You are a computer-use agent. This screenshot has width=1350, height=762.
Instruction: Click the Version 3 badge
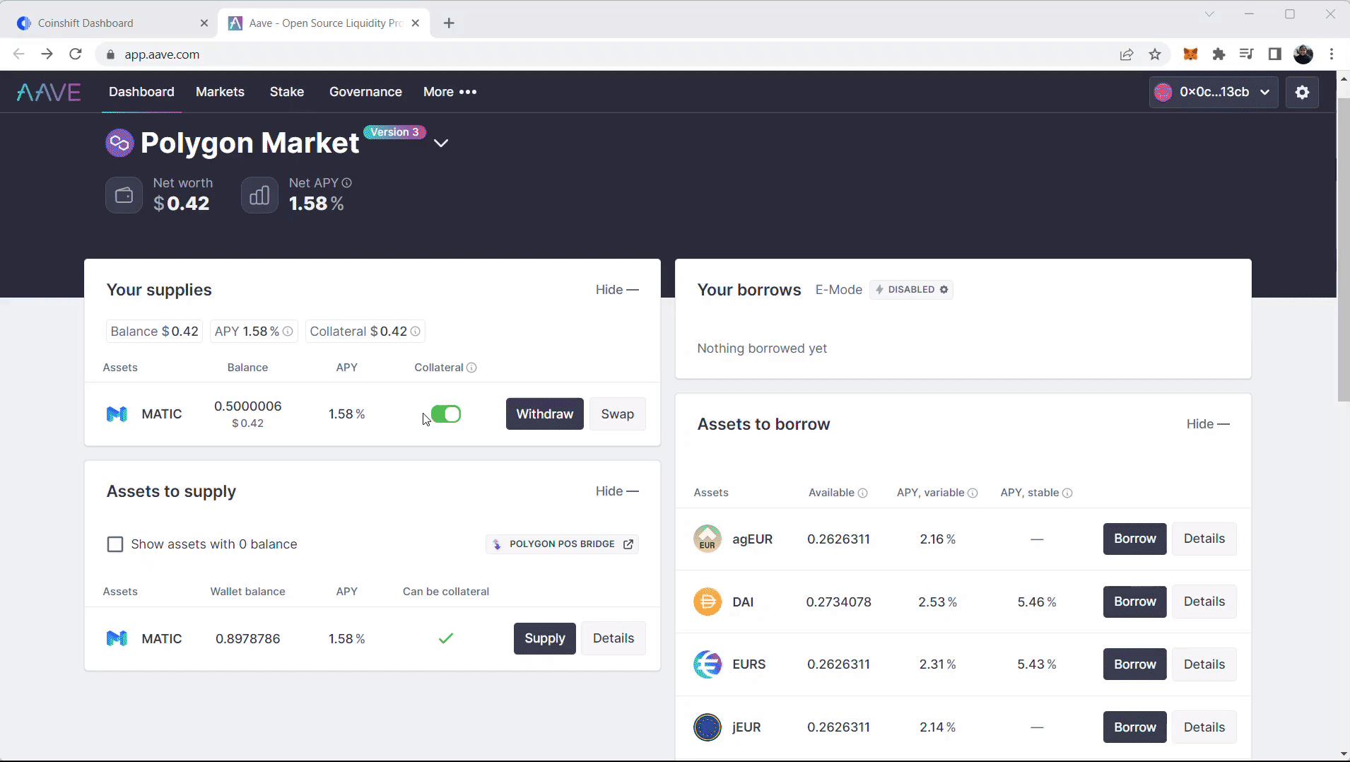pos(394,132)
